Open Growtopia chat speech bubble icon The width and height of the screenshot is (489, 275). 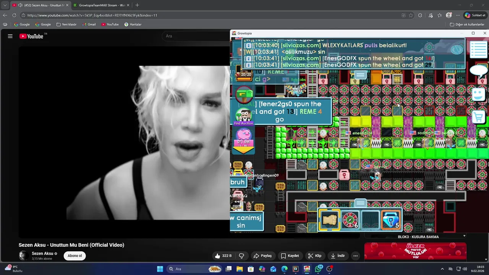click(478, 71)
